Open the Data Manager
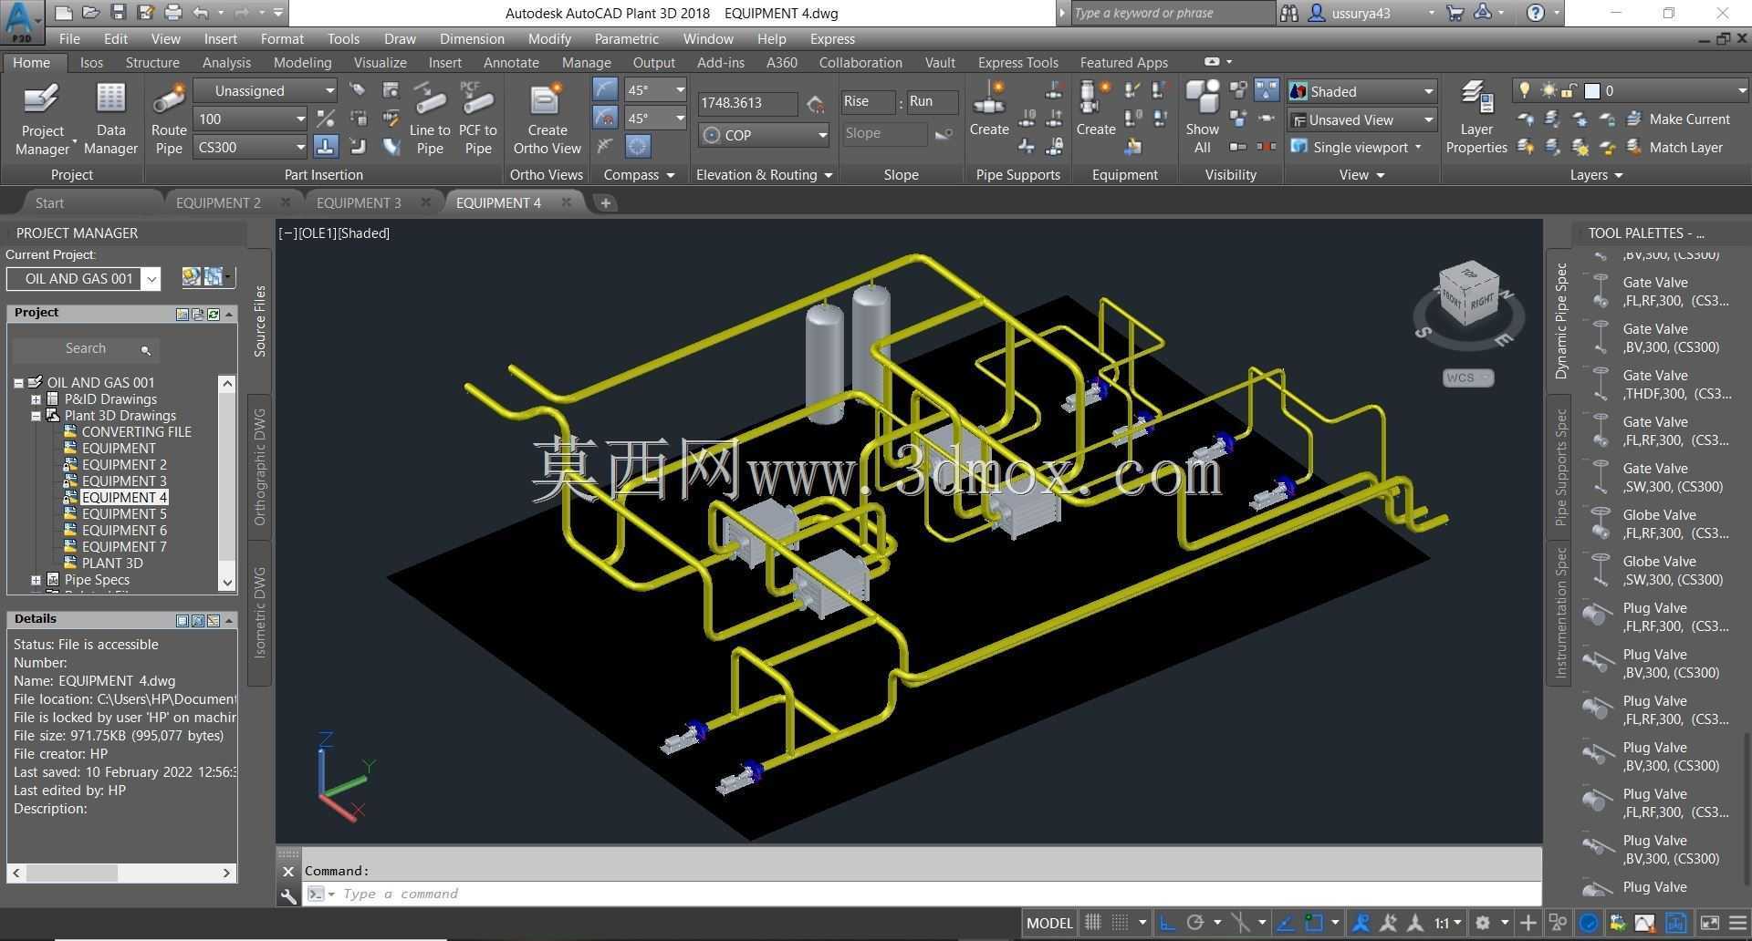 point(110,119)
